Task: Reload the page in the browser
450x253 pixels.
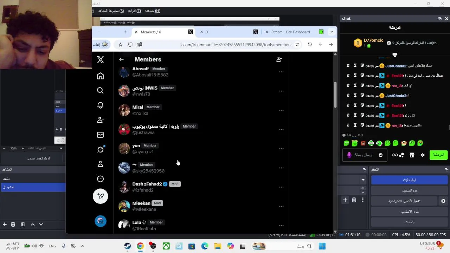Action: click(x=310, y=45)
